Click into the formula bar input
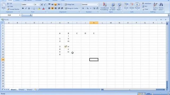Image resolution: width=170 pixels, height=95 pixels. [x=100, y=15]
